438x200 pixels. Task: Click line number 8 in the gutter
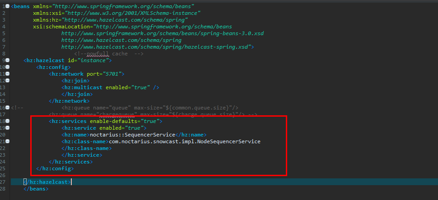click(x=4, y=54)
